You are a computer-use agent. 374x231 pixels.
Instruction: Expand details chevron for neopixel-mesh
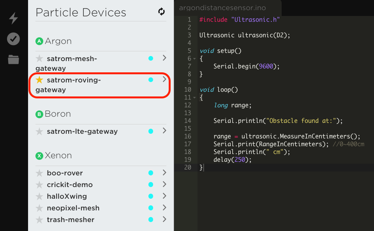164,208
